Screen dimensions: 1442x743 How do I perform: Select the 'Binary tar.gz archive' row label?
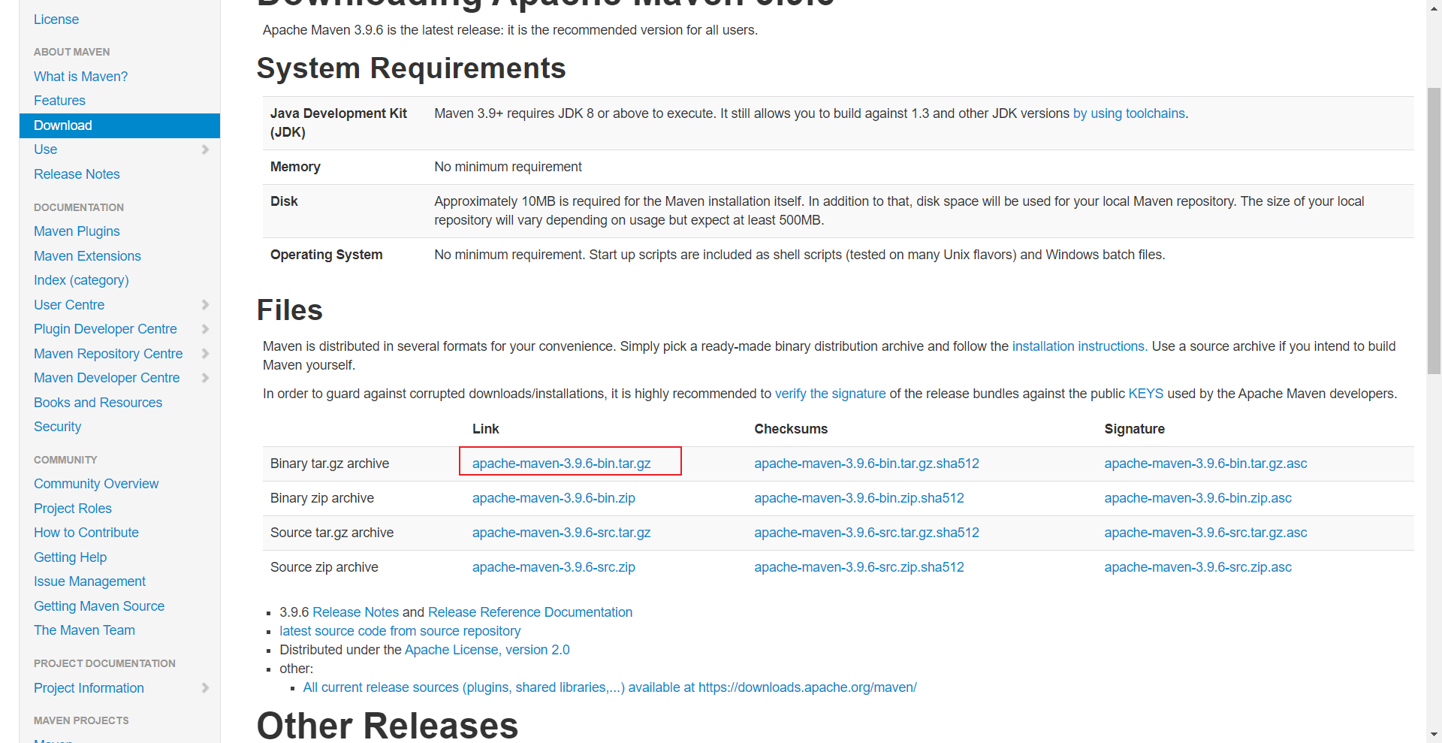tap(330, 464)
